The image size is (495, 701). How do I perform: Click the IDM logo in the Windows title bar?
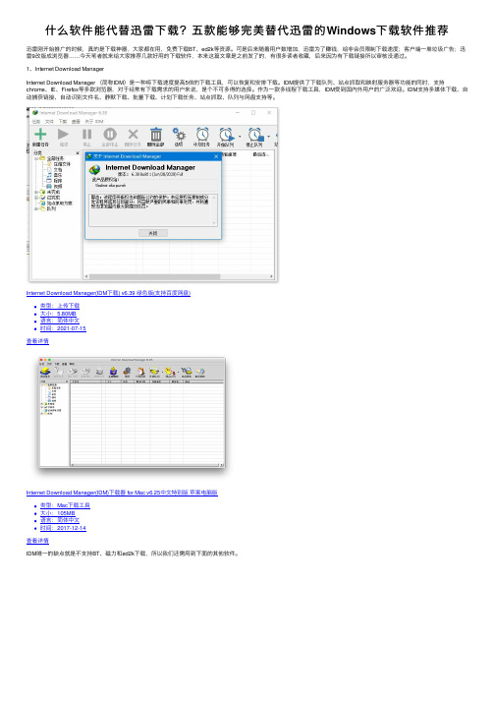(x=35, y=113)
